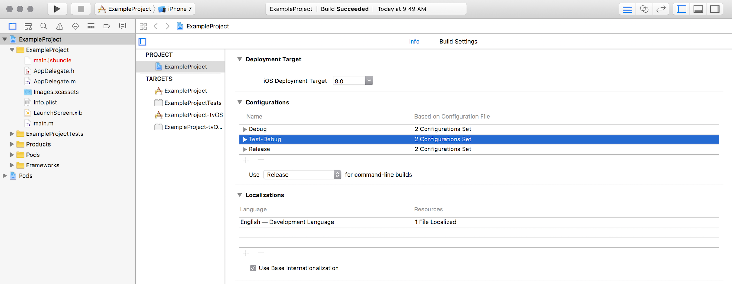Viewport: 732px width, 284px height.
Task: Switch to the Standard editor
Action: tap(627, 9)
